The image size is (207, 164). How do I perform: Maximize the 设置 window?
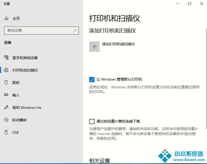click(190, 4)
